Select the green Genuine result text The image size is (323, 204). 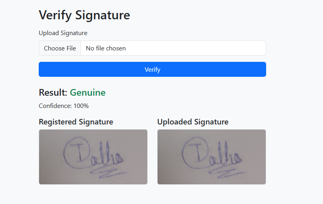click(x=88, y=93)
